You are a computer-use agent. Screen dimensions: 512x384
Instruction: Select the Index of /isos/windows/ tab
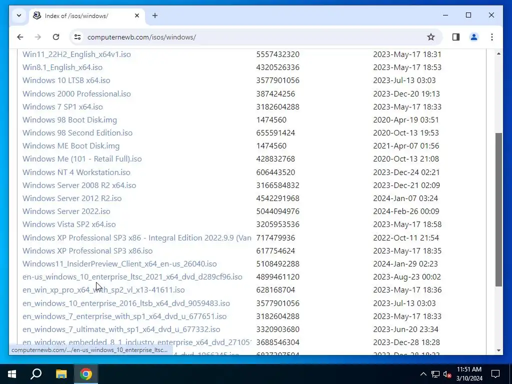tap(87, 15)
